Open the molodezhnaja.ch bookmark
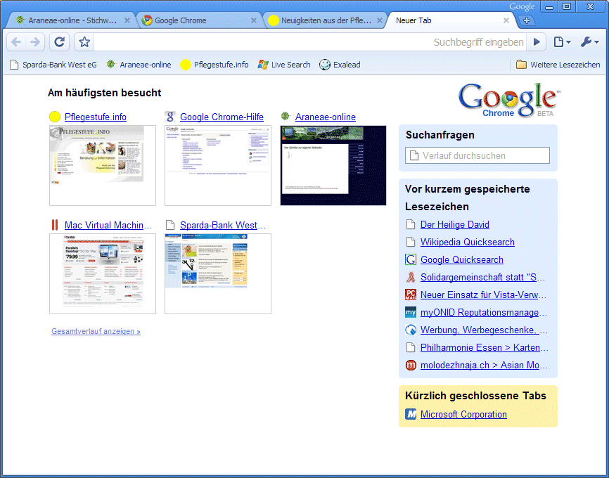Image resolution: width=609 pixels, height=478 pixels. coord(485,365)
